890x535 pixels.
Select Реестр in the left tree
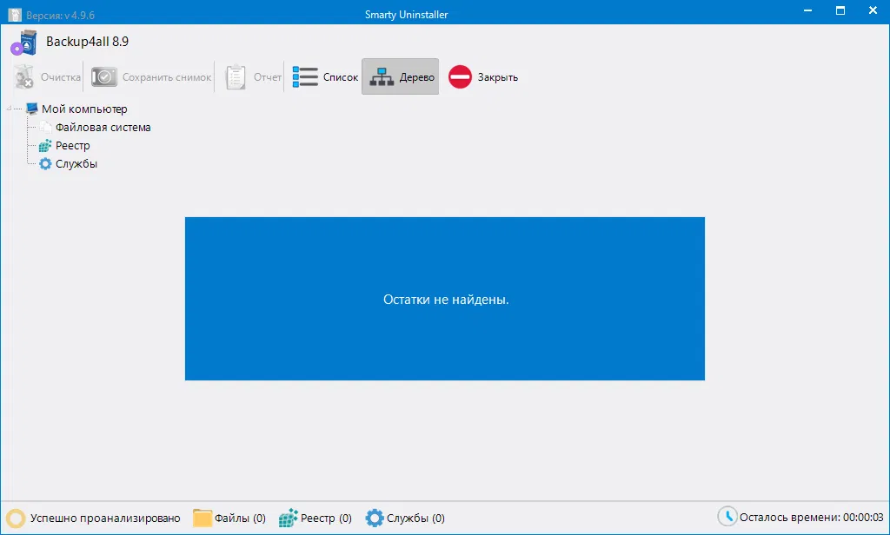(73, 145)
